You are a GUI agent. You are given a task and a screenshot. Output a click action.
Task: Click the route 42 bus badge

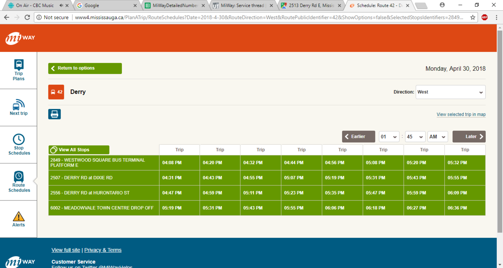tap(56, 92)
